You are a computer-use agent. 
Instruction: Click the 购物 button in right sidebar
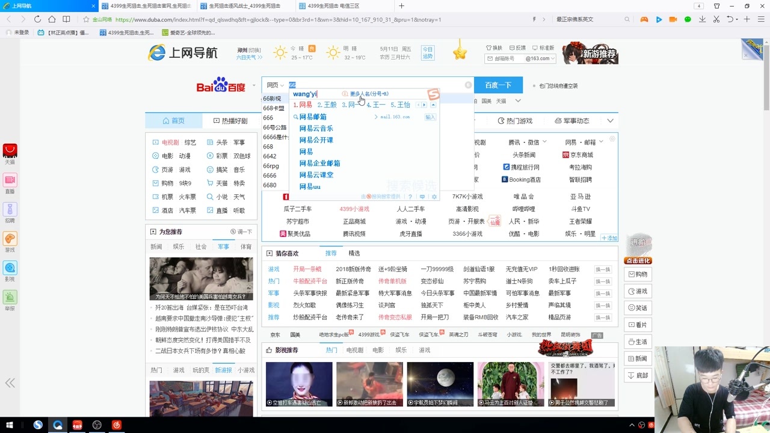638,274
